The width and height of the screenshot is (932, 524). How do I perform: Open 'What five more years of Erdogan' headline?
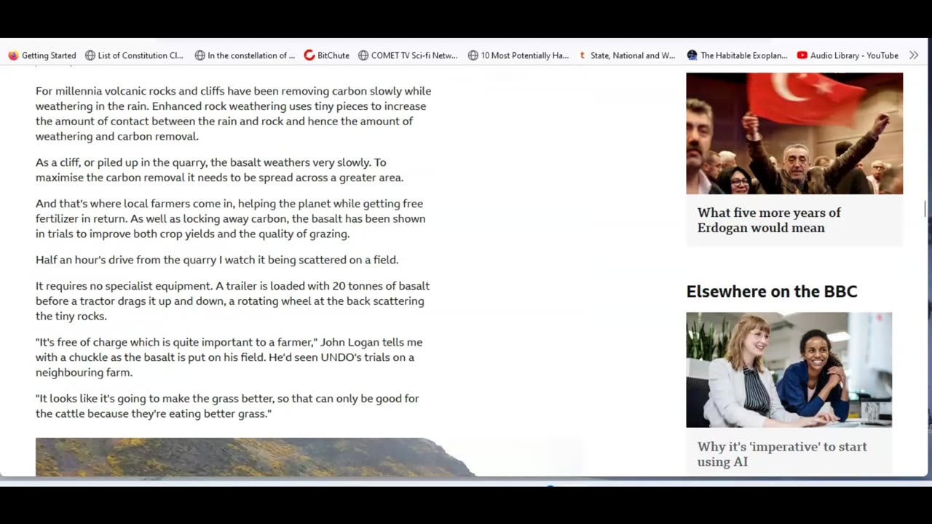(769, 220)
